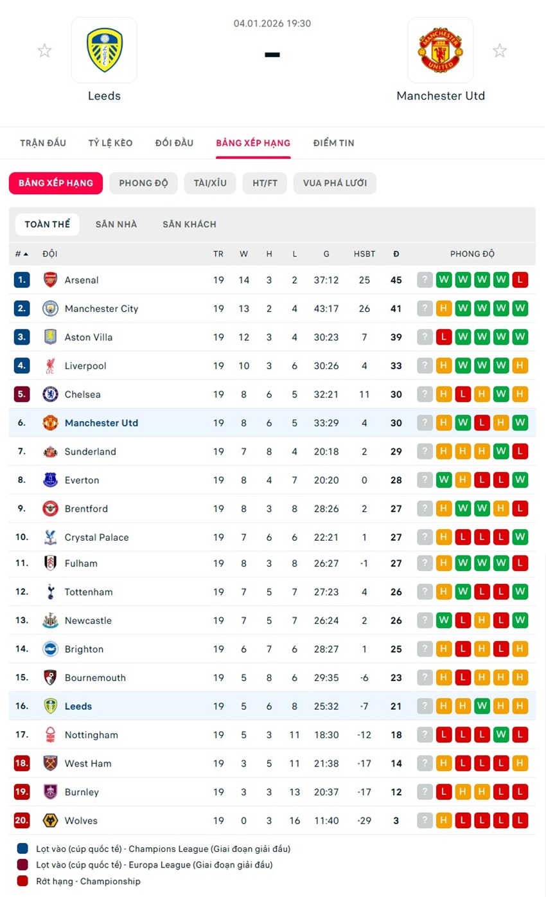
Task: Click the Manchester United crest in the header
Action: pos(441,50)
